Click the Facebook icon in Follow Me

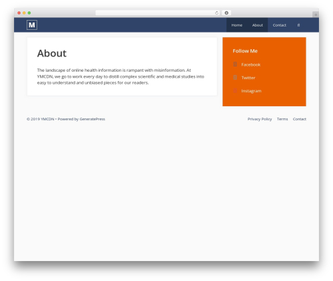235,64
